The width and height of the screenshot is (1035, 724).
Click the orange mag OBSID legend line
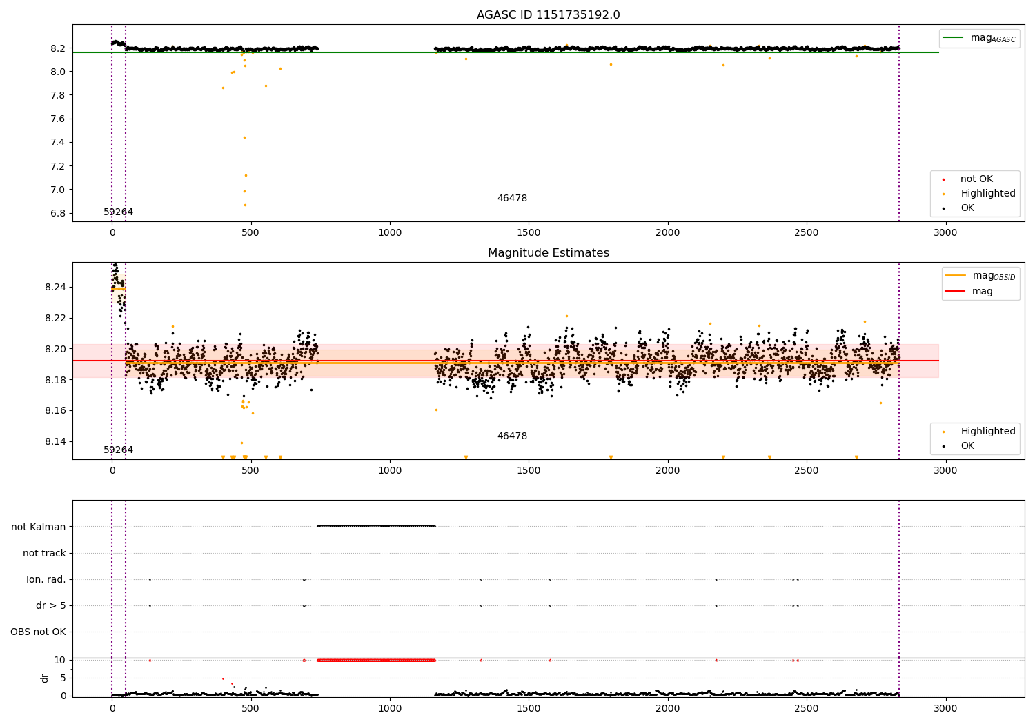tap(956, 276)
